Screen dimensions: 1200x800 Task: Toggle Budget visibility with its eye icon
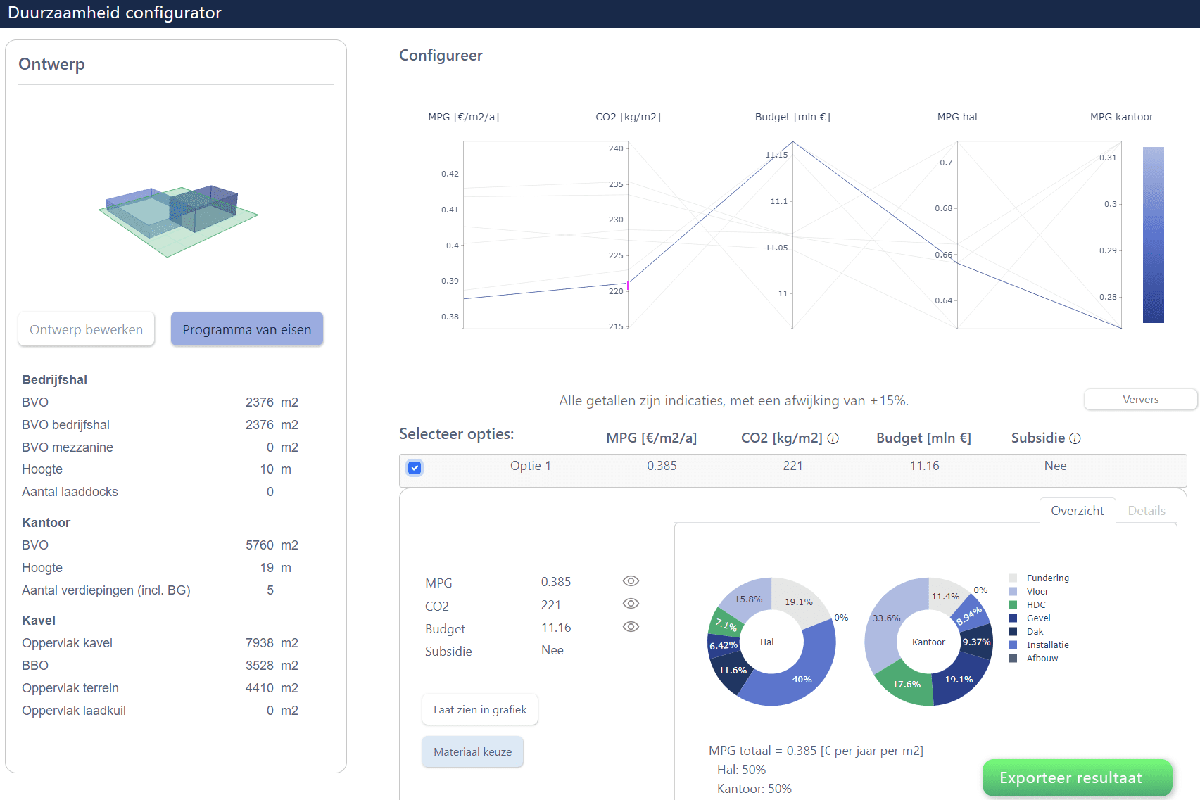[x=631, y=627]
